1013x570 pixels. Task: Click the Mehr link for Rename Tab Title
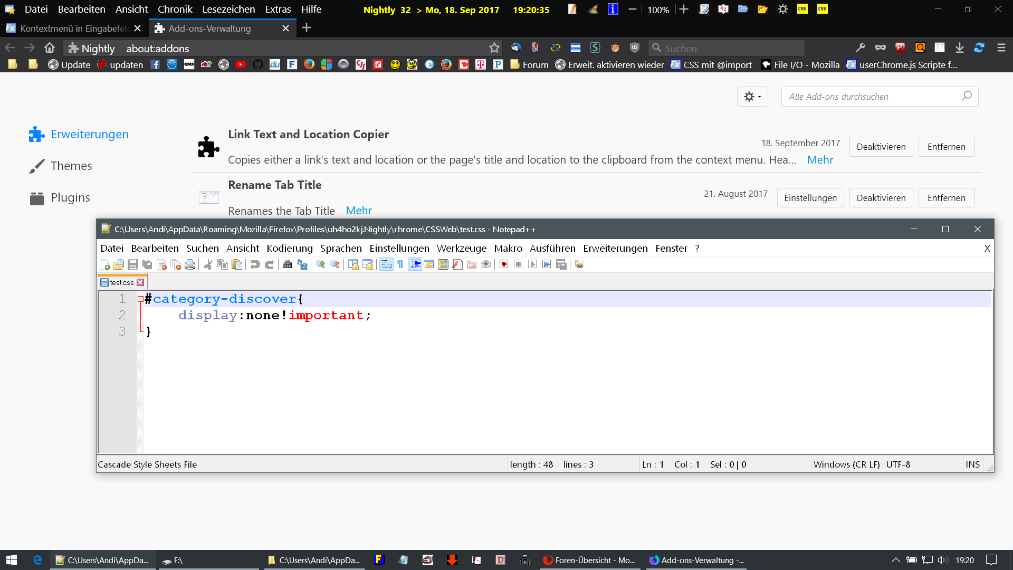tap(359, 211)
